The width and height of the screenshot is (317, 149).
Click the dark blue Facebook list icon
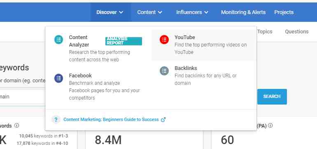click(58, 78)
